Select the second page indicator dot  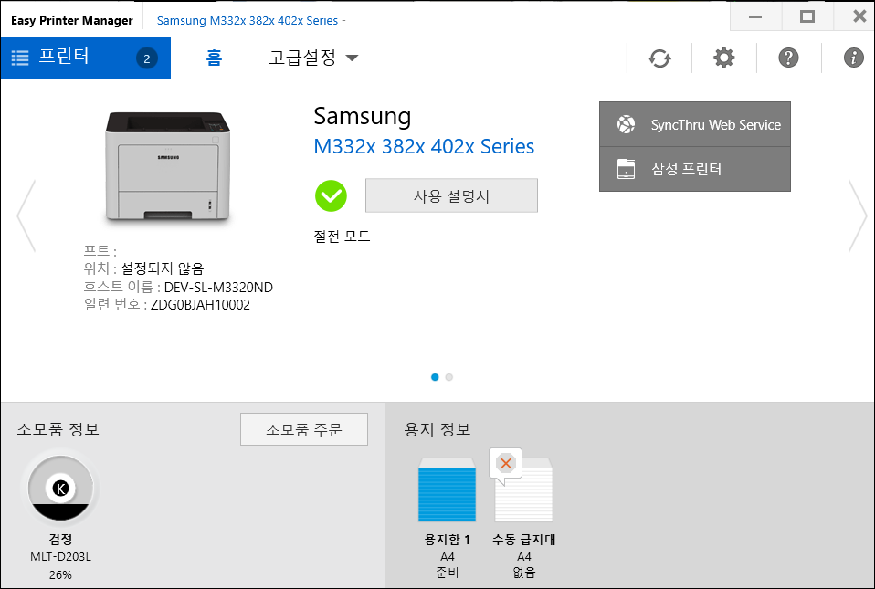(x=449, y=376)
